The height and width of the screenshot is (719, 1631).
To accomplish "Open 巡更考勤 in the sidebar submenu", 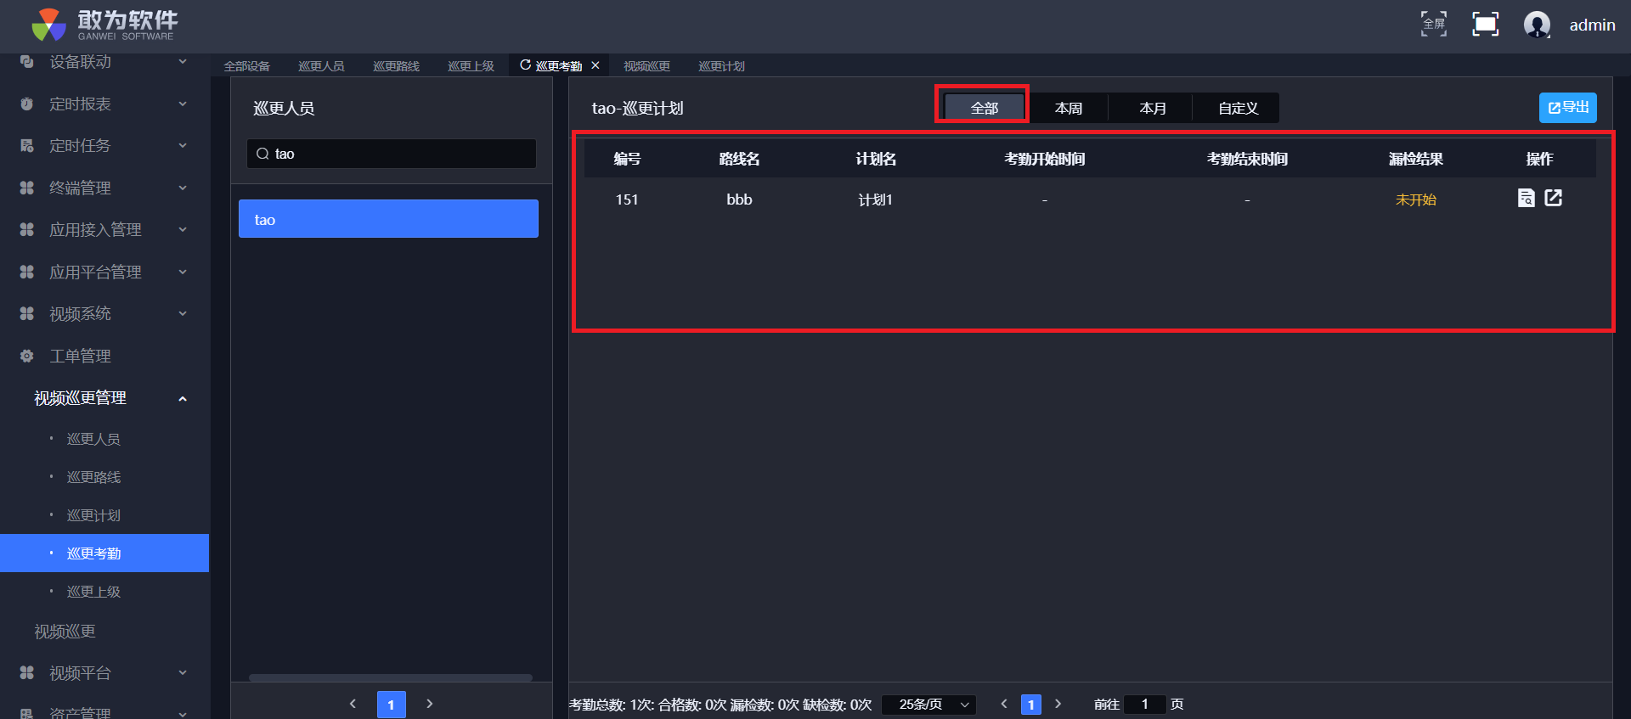I will click(104, 553).
